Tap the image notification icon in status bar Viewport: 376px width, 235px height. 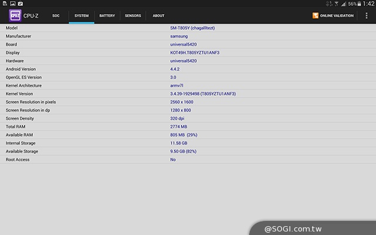(12, 4)
